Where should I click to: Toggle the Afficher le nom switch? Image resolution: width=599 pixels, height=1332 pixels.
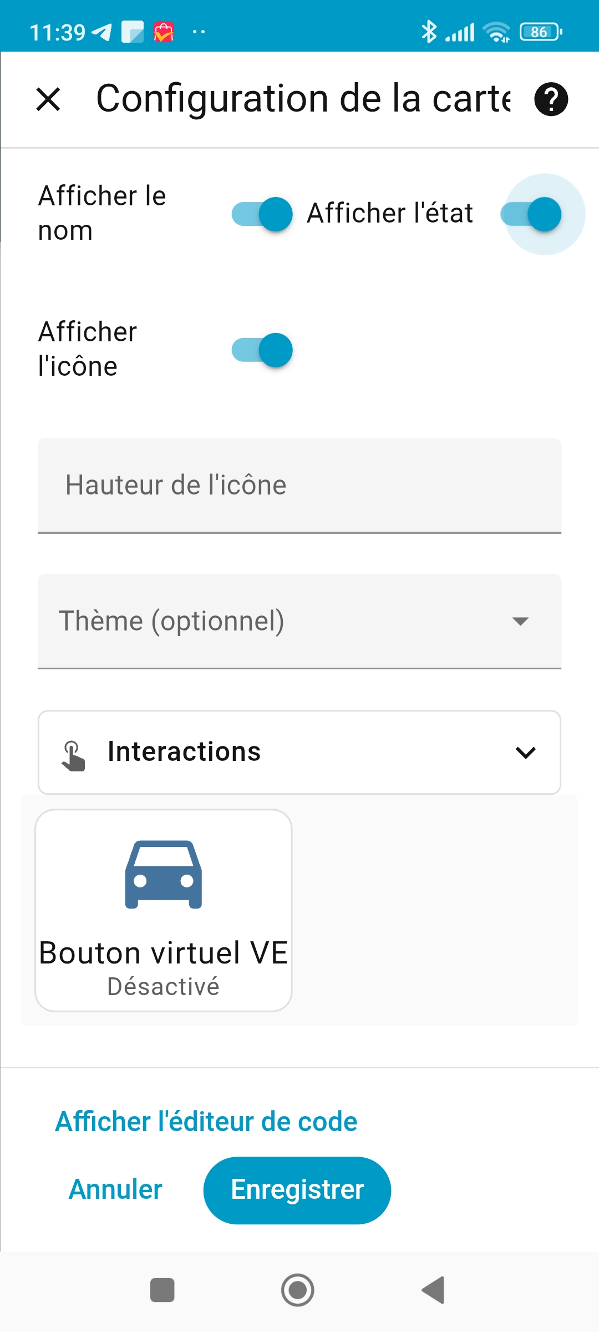pos(262,214)
